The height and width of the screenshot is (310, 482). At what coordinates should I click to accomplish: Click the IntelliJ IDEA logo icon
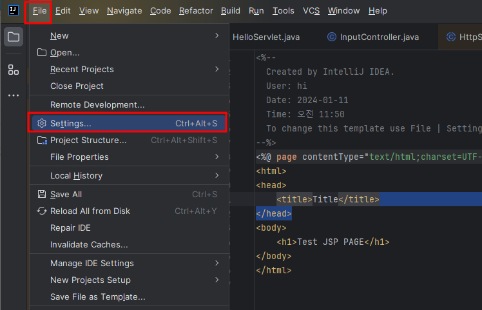[x=14, y=10]
